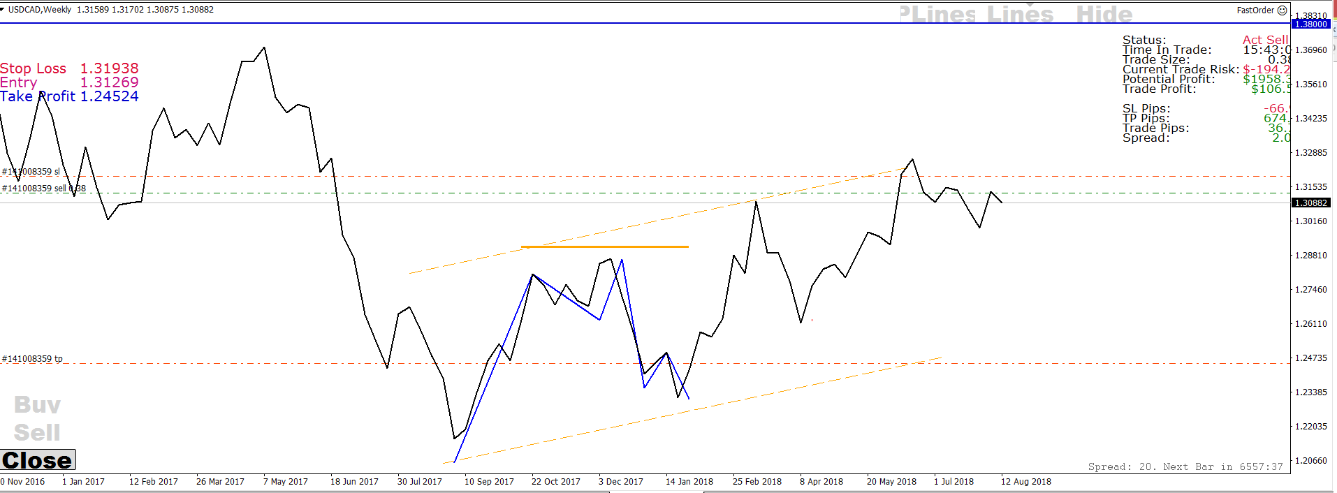1337x493 pixels.
Task: Click the 14 Jan 2018 date label
Action: point(689,482)
